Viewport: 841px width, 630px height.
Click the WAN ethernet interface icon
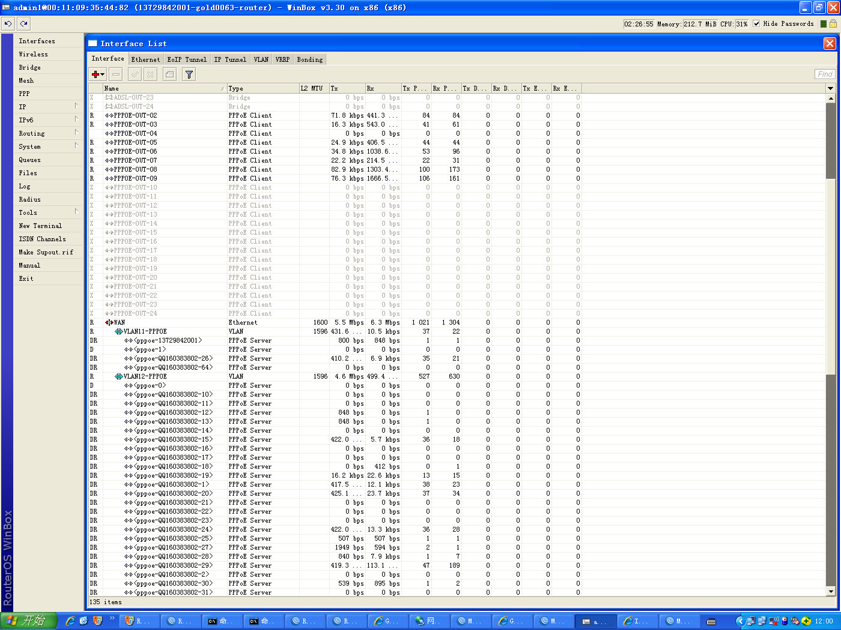[109, 323]
